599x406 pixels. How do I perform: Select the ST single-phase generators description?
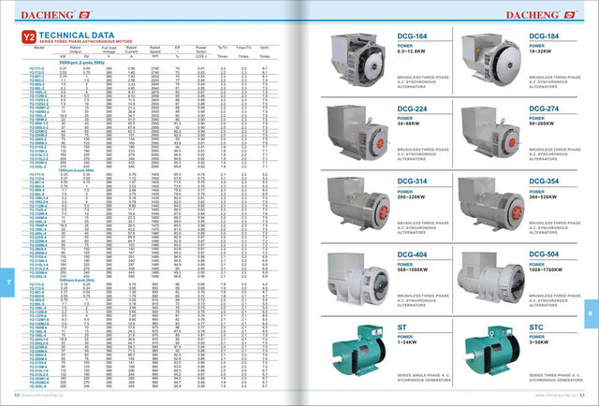pyautogui.click(x=424, y=378)
